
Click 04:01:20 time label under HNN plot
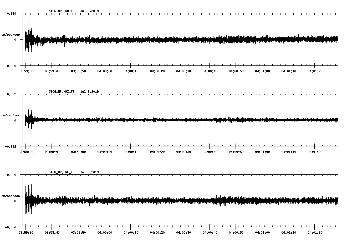tap(315, 71)
